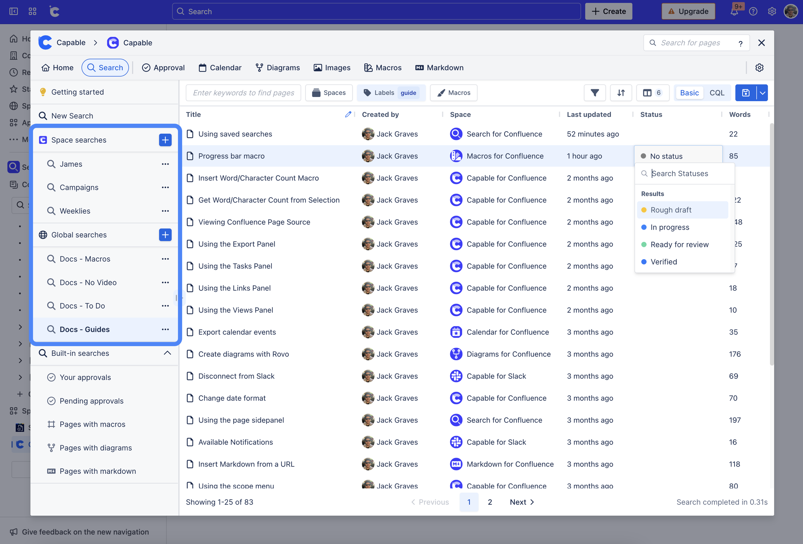Open the app switcher grid icon
The image size is (803, 544).
click(x=32, y=11)
